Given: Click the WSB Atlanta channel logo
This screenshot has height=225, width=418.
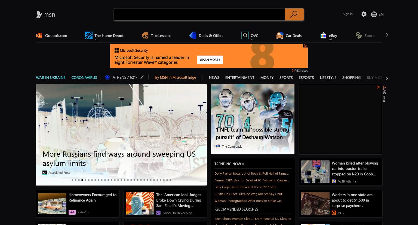Looking at the screenshot, I should click(x=334, y=181).
